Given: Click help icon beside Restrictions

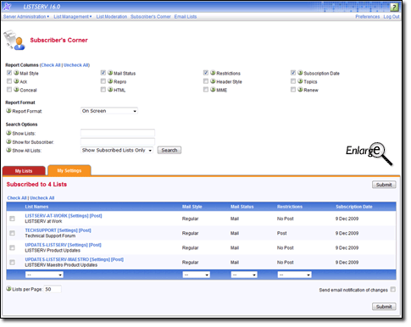Looking at the screenshot, I should click(x=213, y=73).
